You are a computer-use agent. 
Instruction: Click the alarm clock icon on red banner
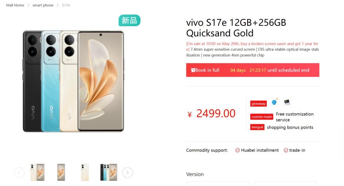point(193,70)
